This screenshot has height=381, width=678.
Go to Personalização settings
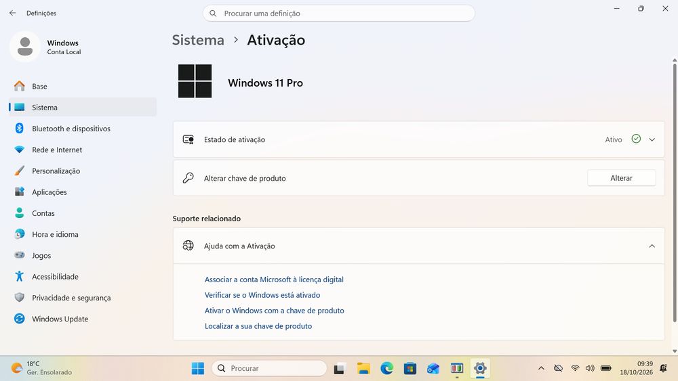[x=83, y=171]
